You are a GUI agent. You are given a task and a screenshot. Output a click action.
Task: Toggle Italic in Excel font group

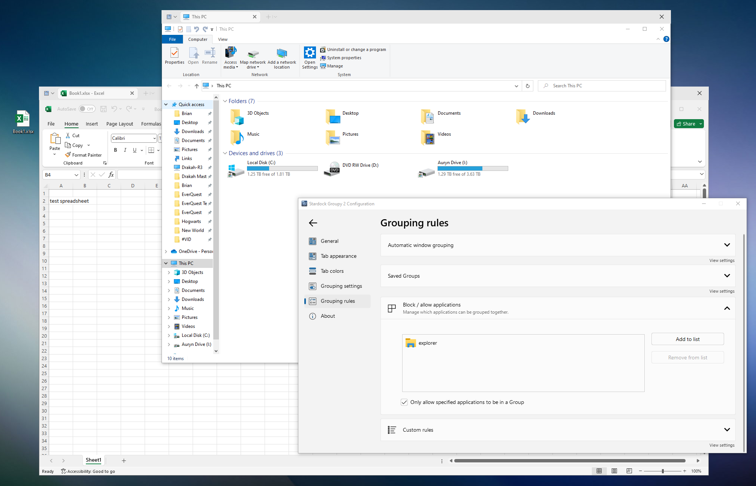tap(125, 150)
